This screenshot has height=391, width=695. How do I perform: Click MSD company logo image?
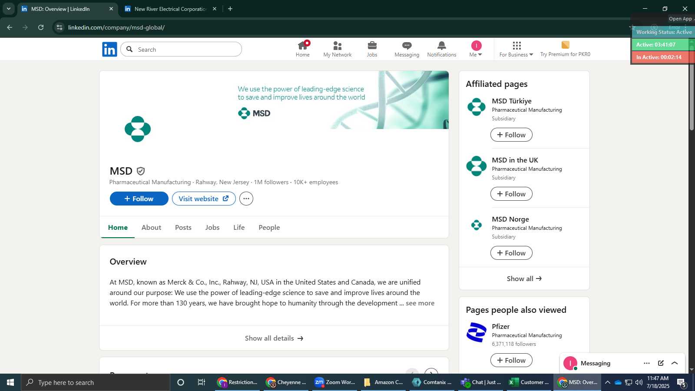138,129
